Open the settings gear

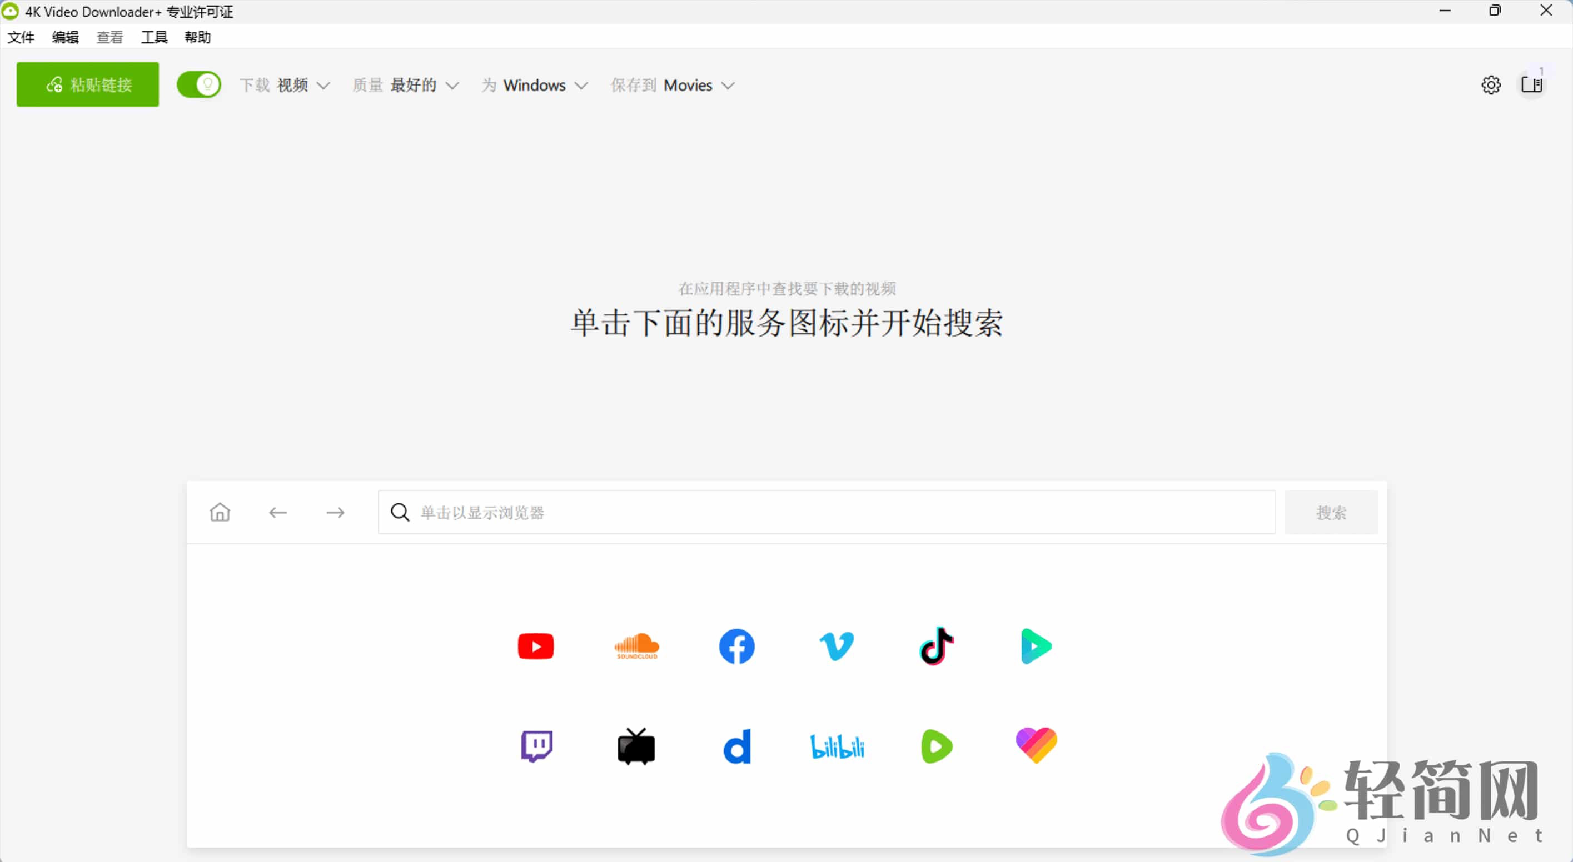(1491, 85)
